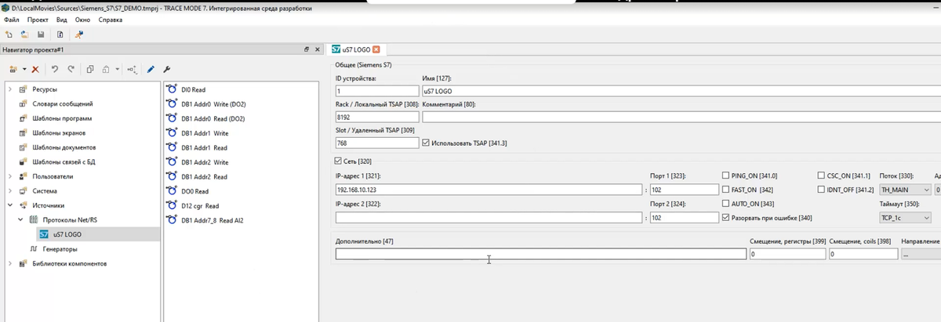The height and width of the screenshot is (322, 941).
Task: Open the create component dropdown arrow
Action: click(x=24, y=70)
